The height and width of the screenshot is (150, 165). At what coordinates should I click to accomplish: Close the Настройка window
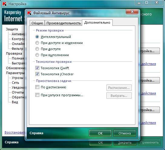click(x=157, y=2)
